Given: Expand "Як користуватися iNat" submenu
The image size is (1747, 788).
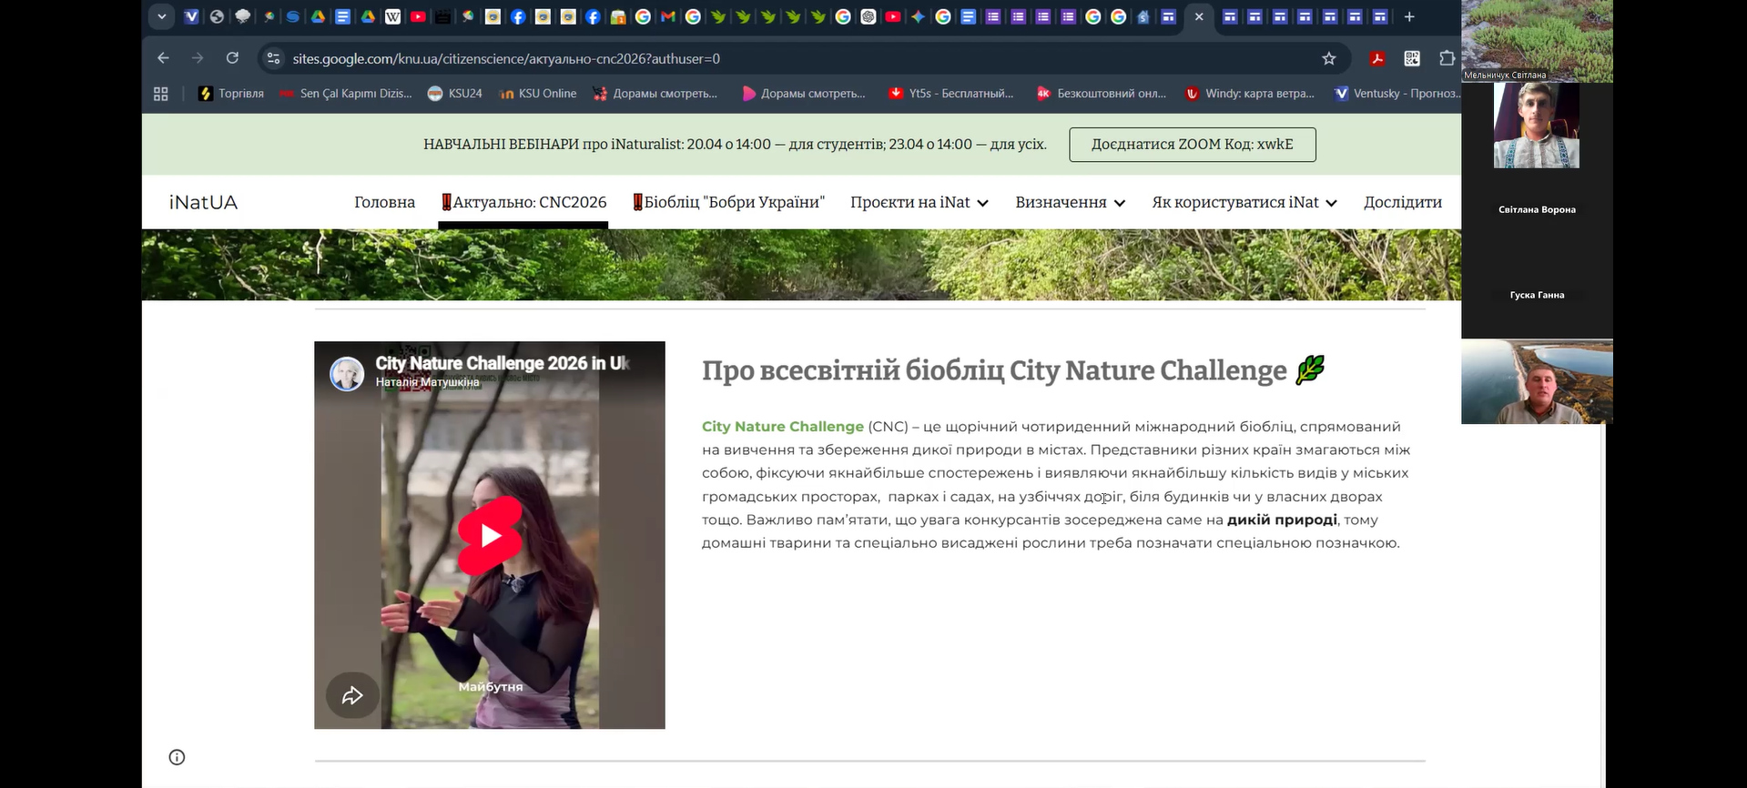Looking at the screenshot, I should tap(1244, 202).
